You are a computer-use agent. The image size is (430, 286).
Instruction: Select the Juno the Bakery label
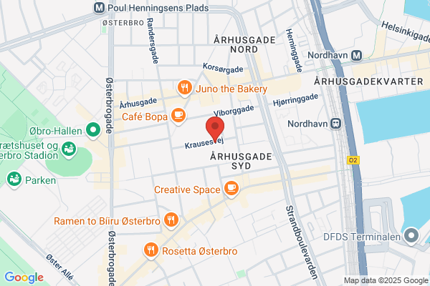pos(231,89)
